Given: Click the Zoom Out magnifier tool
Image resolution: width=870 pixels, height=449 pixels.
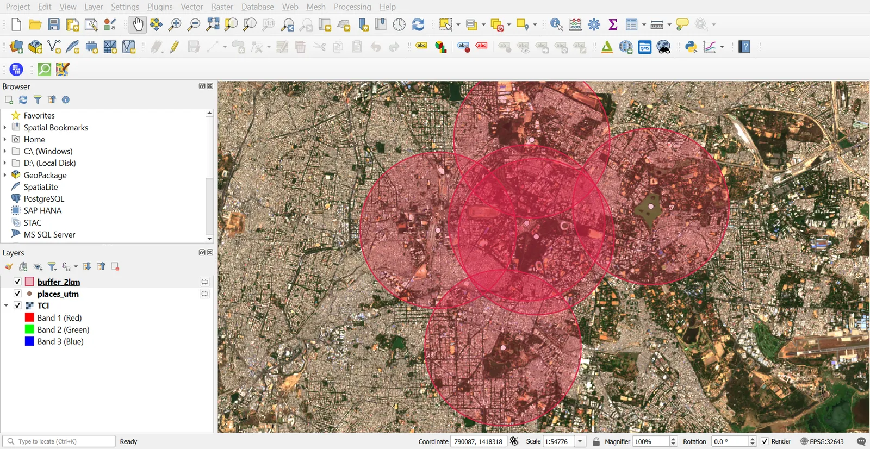Looking at the screenshot, I should click(x=194, y=24).
